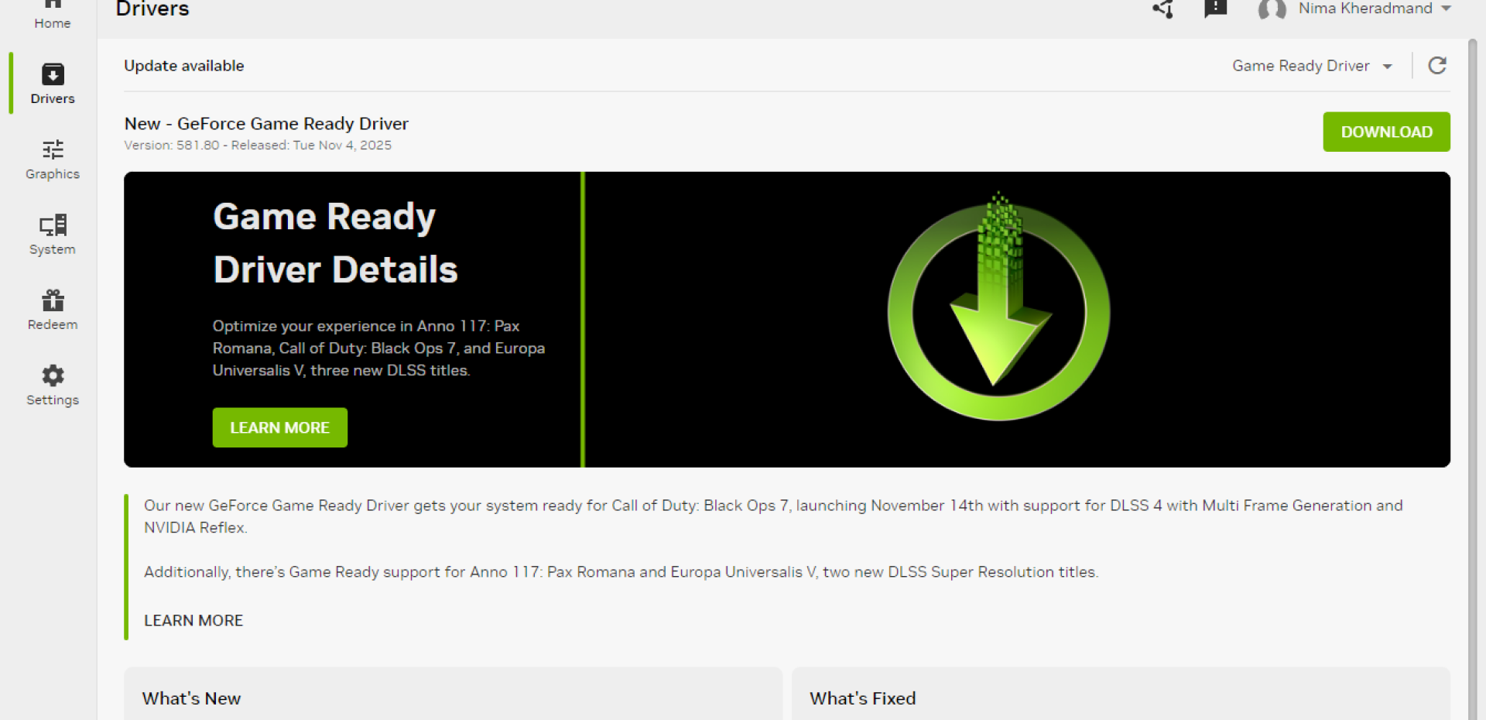Viewport: 1486px width, 720px height.
Task: Expand the account arrow beside Nima Kheradmand
Action: 1446,9
